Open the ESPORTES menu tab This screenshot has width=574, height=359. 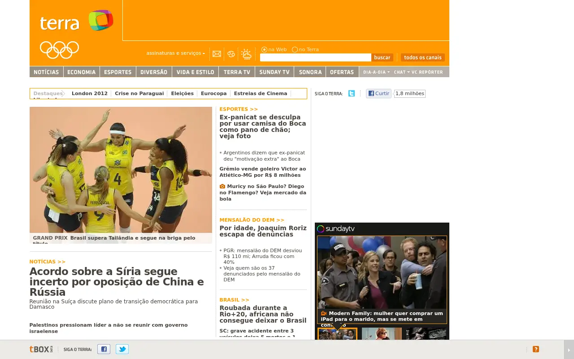[x=117, y=72]
